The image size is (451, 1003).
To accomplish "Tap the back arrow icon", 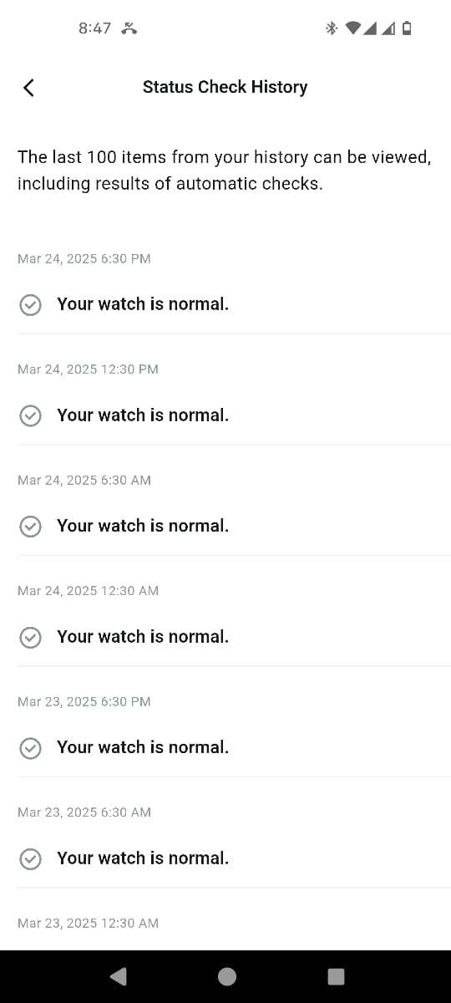I will pyautogui.click(x=28, y=87).
